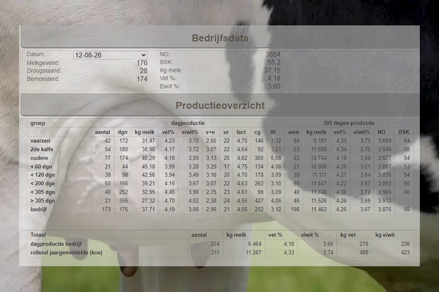Click the vaarzen row label
This screenshot has height=292, width=439.
pyautogui.click(x=40, y=141)
